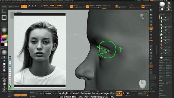The height and width of the screenshot is (98, 174).
Task: Select the Move transform icon
Action: pos(29,6)
